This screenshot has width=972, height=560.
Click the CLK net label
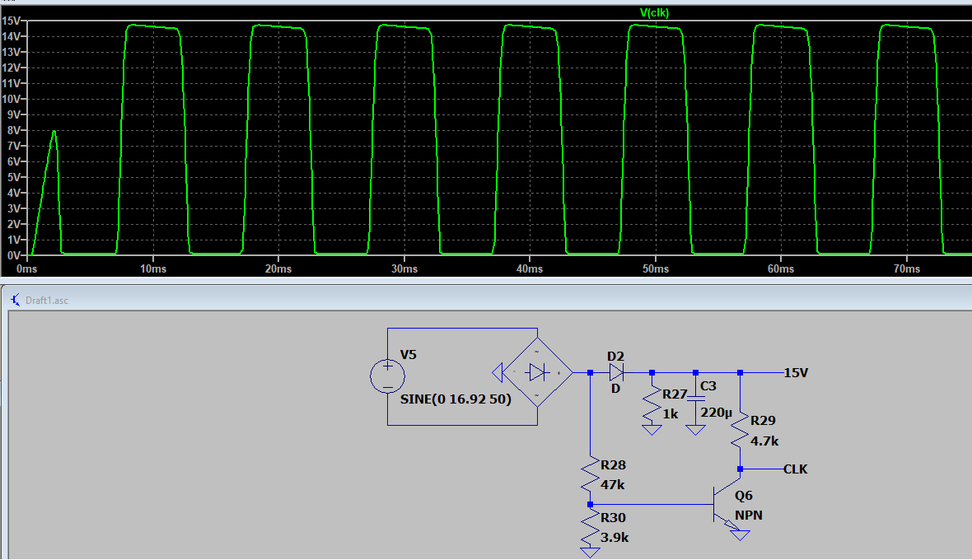pos(796,469)
